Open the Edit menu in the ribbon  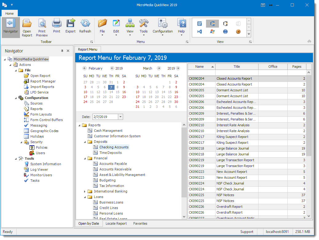click(x=116, y=27)
